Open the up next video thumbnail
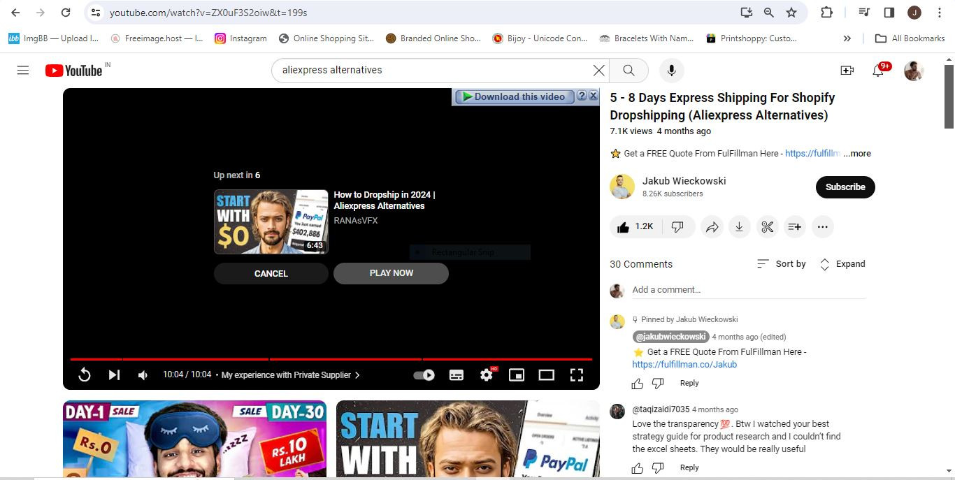 click(271, 221)
